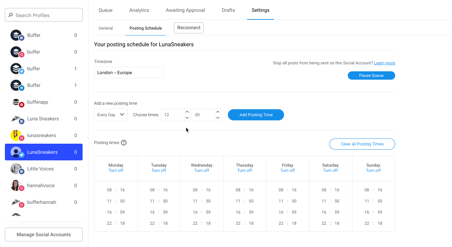Click the bufferhannah Instagram profile avatar
This screenshot has width=452, height=247.
pos(16,202)
